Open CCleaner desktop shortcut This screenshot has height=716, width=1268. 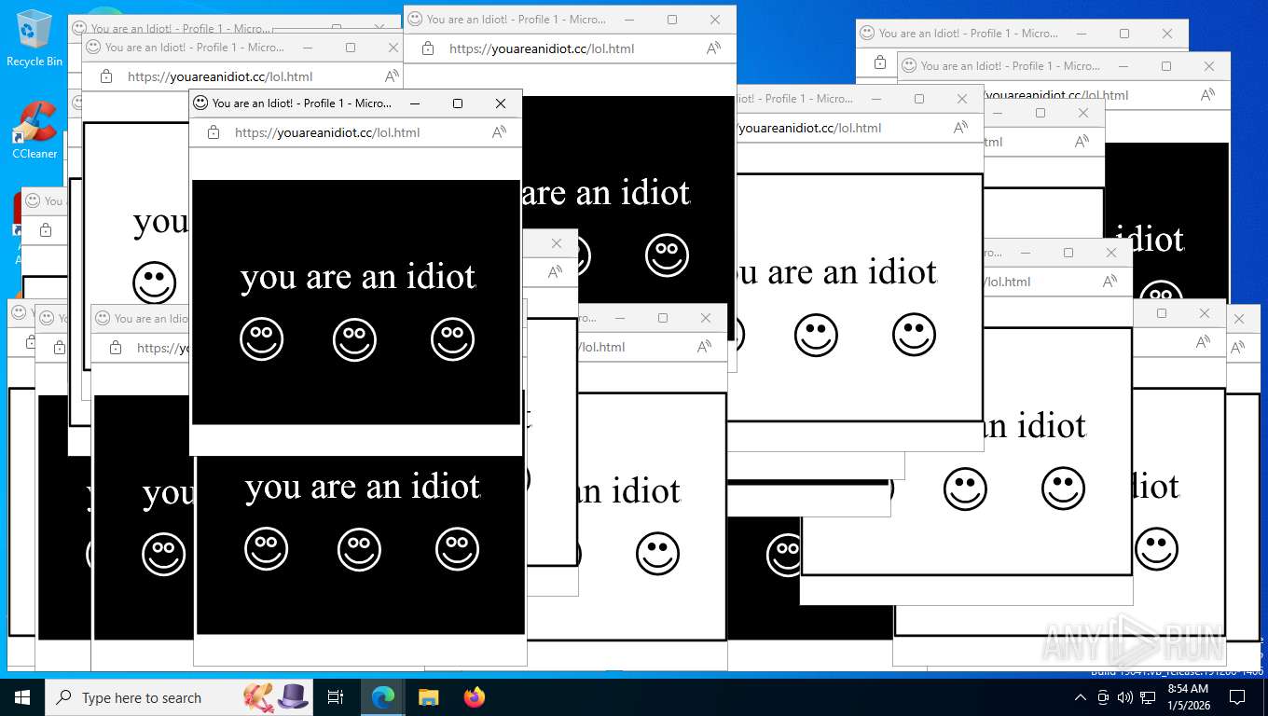pos(34,131)
